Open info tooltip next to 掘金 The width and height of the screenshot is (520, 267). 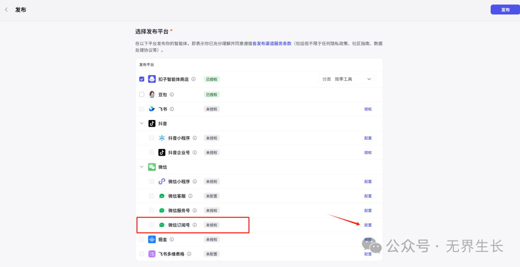pyautogui.click(x=172, y=240)
